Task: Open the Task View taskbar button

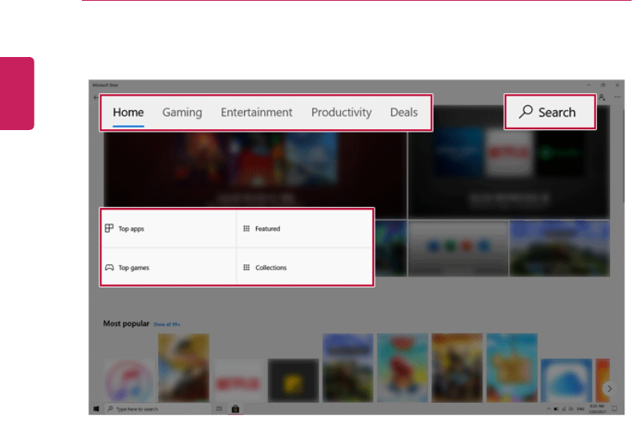Action: (219, 409)
